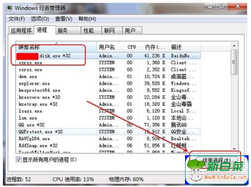The width and height of the screenshot is (251, 187).
Task: Minimize the Task Manager window
Action: [x=210, y=7]
